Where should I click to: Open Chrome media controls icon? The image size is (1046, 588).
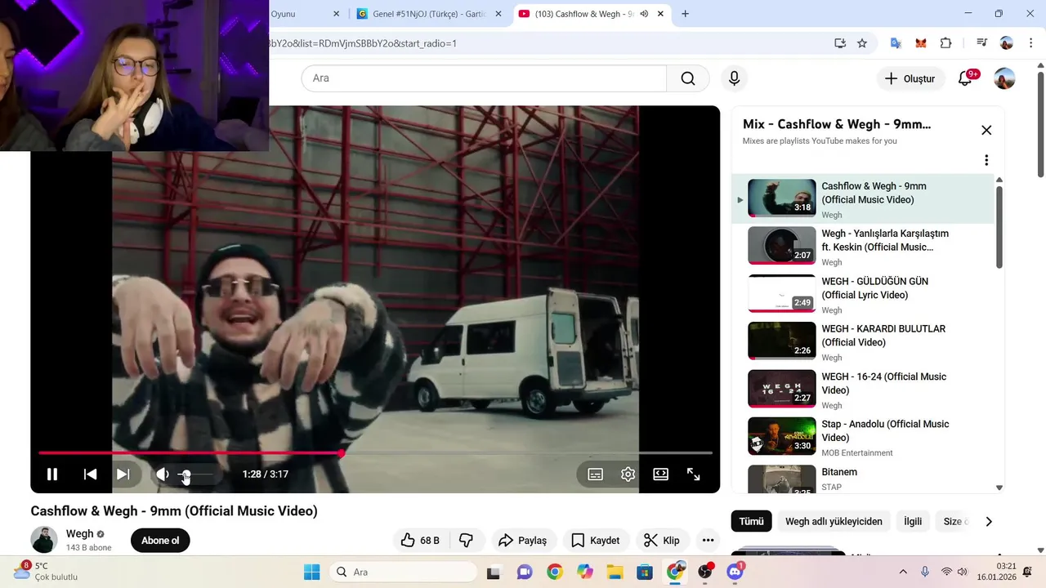982,43
